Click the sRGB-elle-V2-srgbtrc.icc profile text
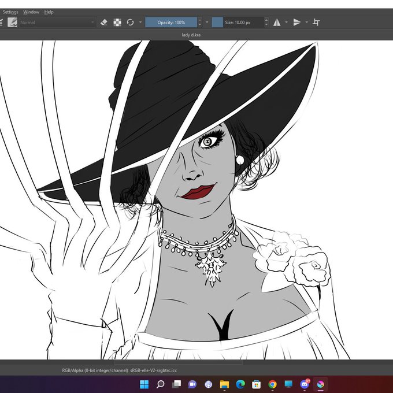The height and width of the screenshot is (393, 393). [x=153, y=370]
